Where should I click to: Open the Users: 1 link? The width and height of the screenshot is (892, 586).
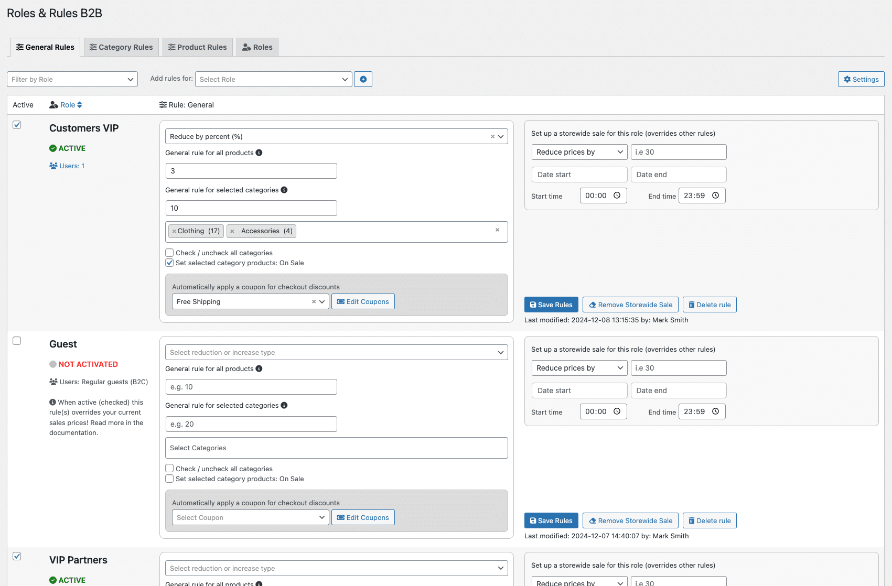67,166
